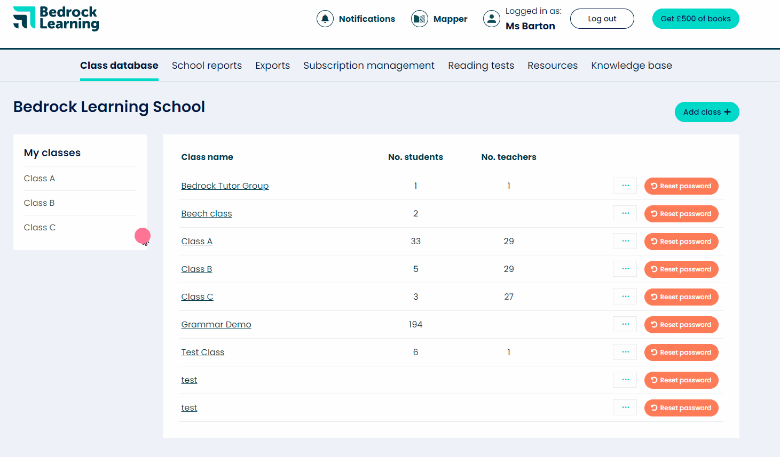This screenshot has height=457, width=780.
Task: Click Get £500 of books button
Action: pyautogui.click(x=696, y=19)
